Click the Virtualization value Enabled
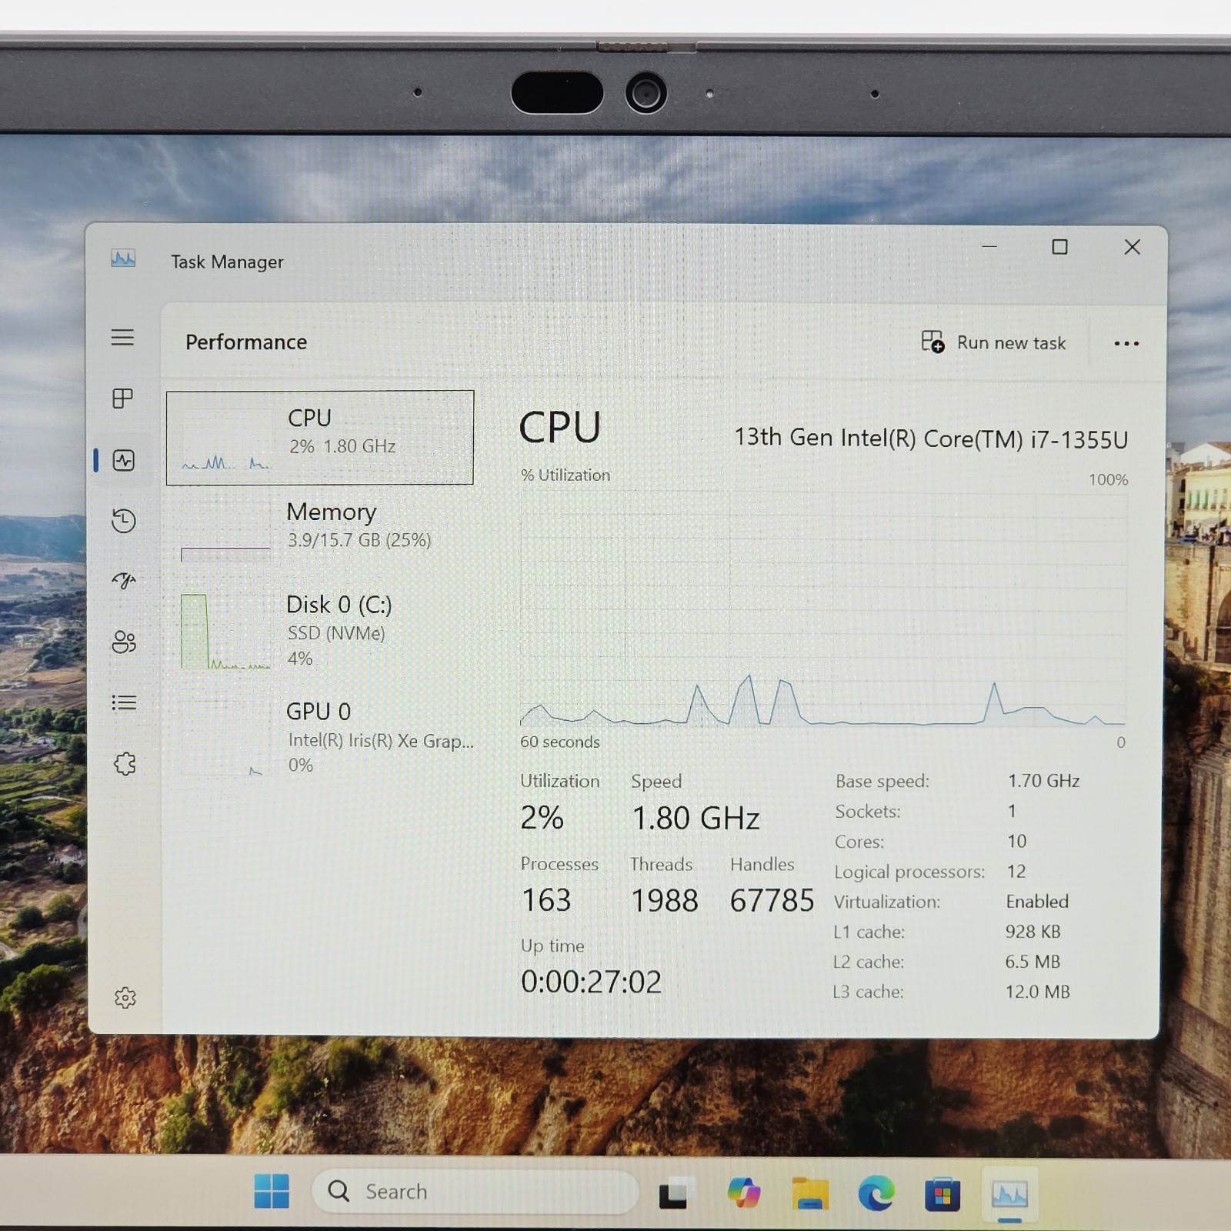Viewport: 1231px width, 1231px height. pyautogui.click(x=1037, y=901)
